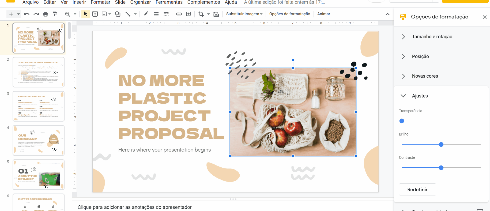Image resolution: width=490 pixels, height=211 pixels.
Task: Open the Arquivo menu
Action: coord(31,2)
